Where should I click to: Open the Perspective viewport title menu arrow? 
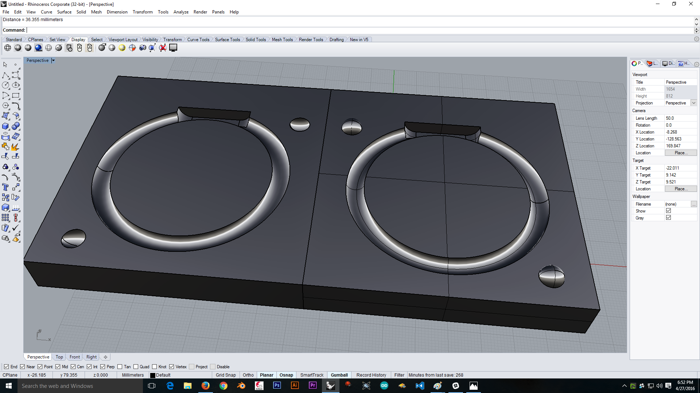point(53,60)
